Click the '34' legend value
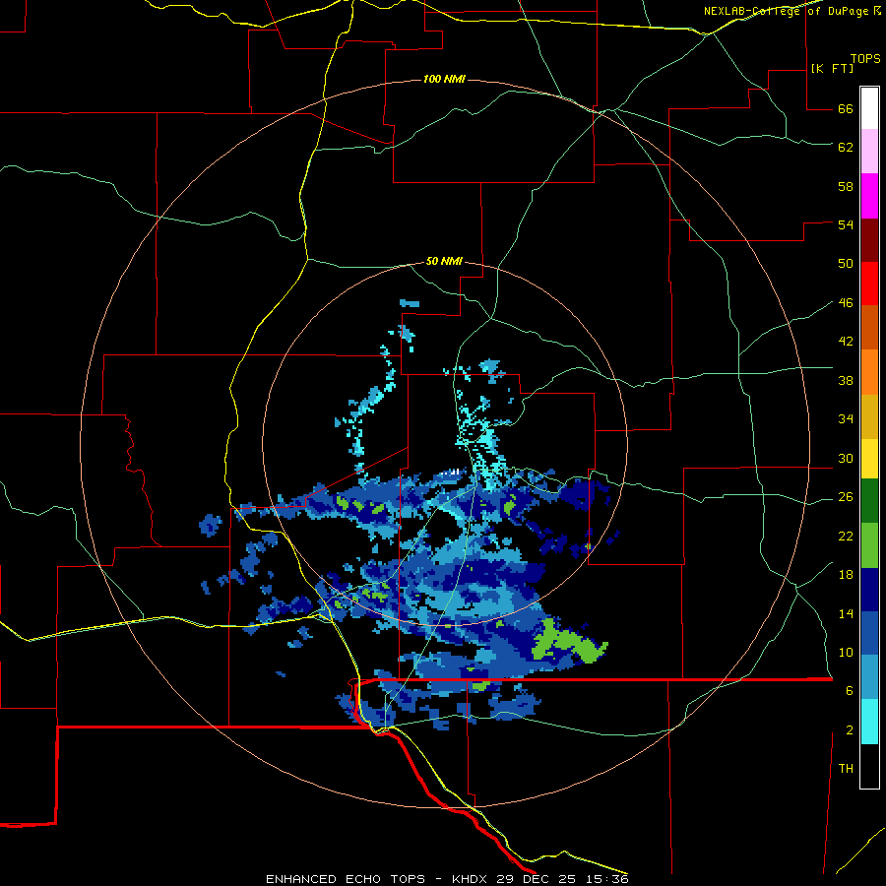Image resolution: width=886 pixels, height=886 pixels. pyautogui.click(x=846, y=419)
